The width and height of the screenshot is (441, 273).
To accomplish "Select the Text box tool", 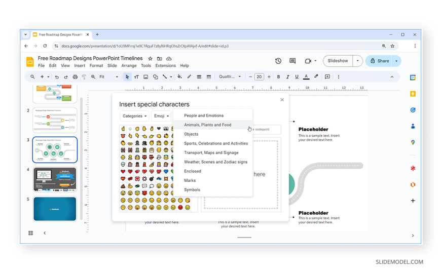I will [136, 77].
